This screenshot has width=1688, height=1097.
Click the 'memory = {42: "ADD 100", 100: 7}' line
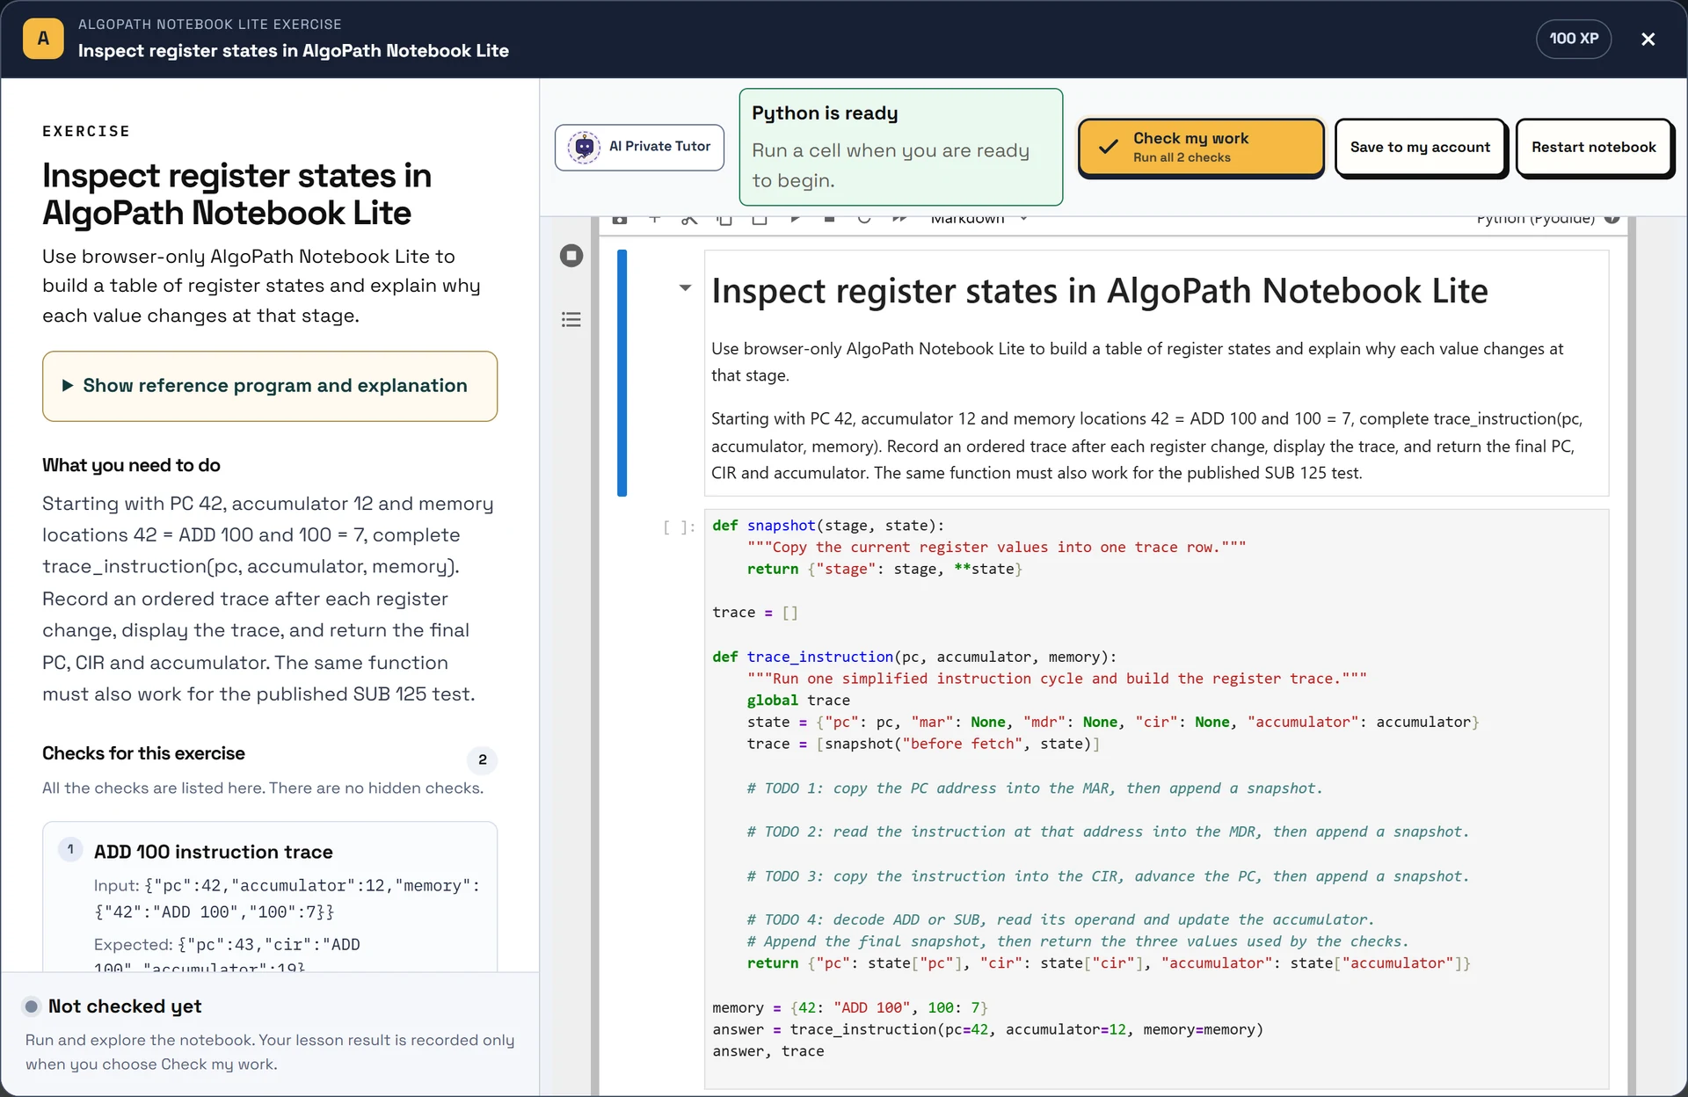pyautogui.click(x=850, y=1007)
